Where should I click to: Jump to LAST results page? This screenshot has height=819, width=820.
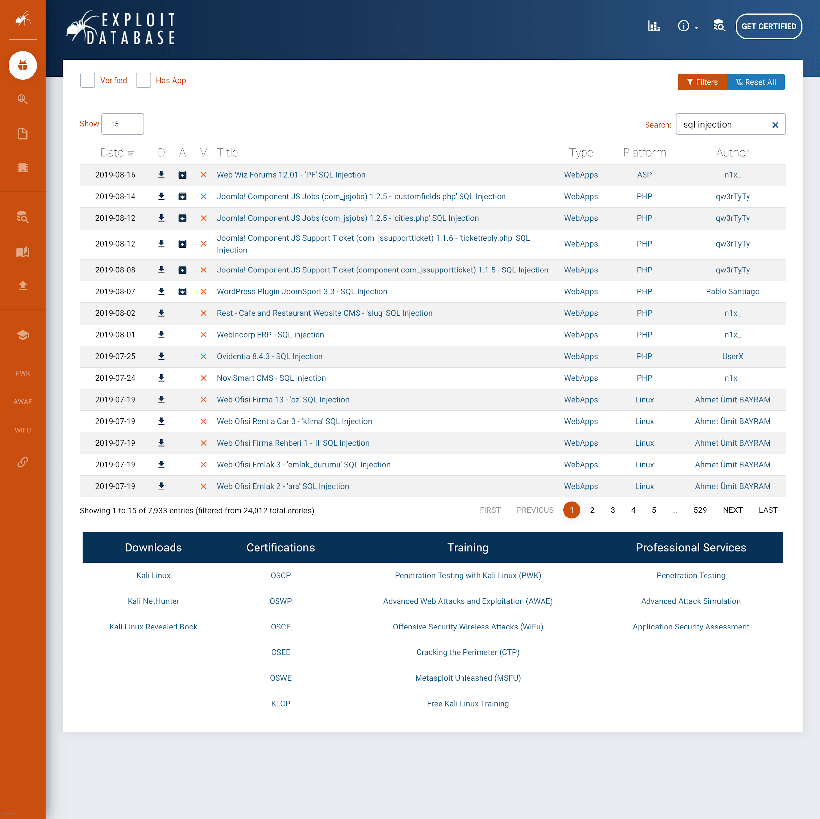(768, 510)
